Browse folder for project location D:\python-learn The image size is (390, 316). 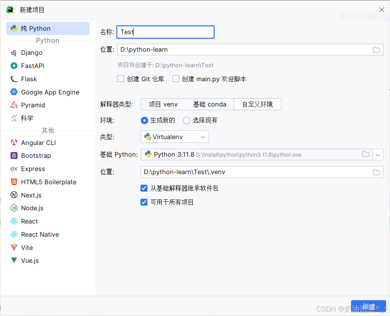[376, 50]
